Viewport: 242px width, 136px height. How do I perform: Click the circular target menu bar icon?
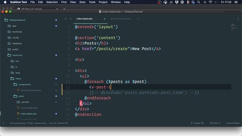(182, 2)
